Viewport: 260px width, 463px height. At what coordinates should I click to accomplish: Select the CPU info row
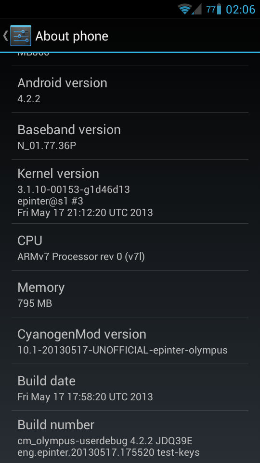(x=130, y=247)
